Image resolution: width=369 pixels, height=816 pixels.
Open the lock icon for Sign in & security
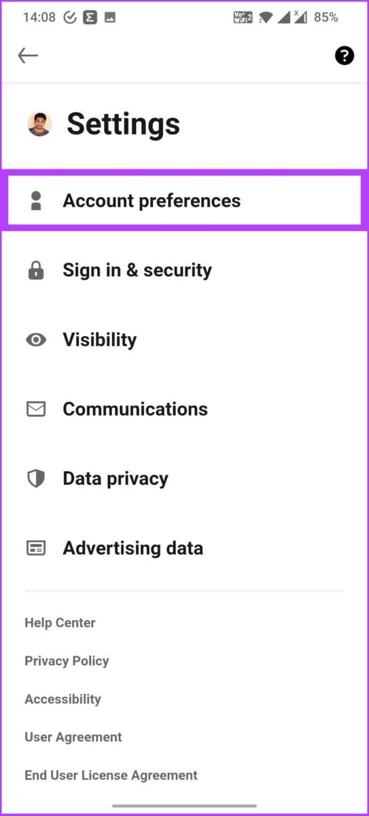point(36,270)
